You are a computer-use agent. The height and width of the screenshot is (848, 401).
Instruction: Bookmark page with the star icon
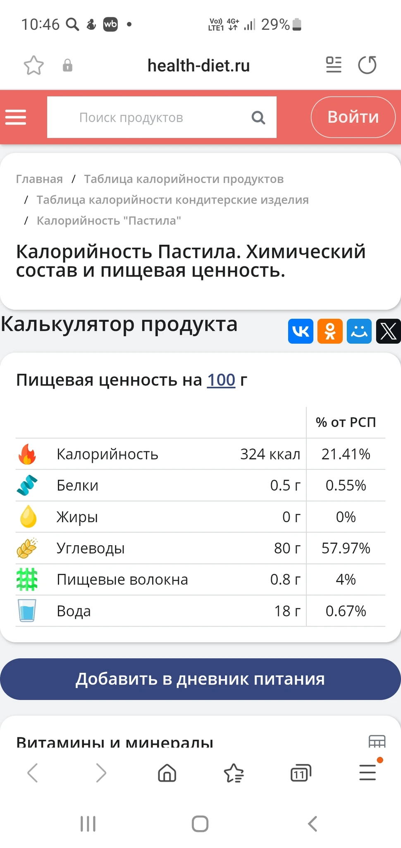[33, 65]
